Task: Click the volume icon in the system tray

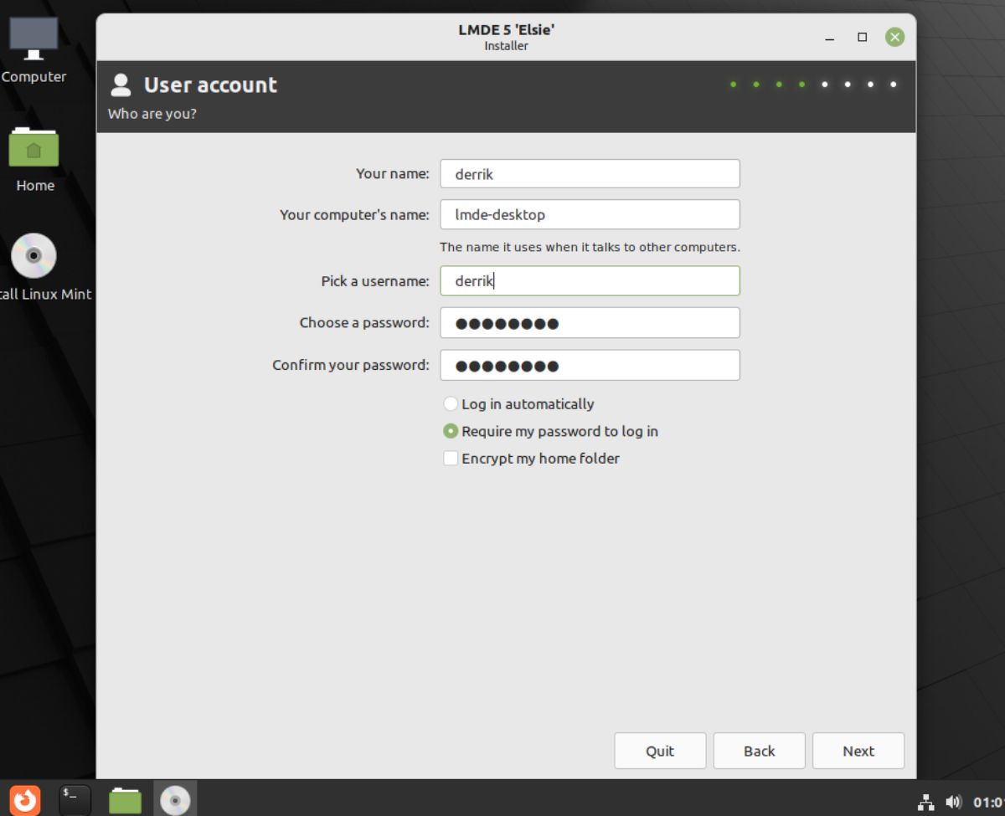Action: (955, 799)
